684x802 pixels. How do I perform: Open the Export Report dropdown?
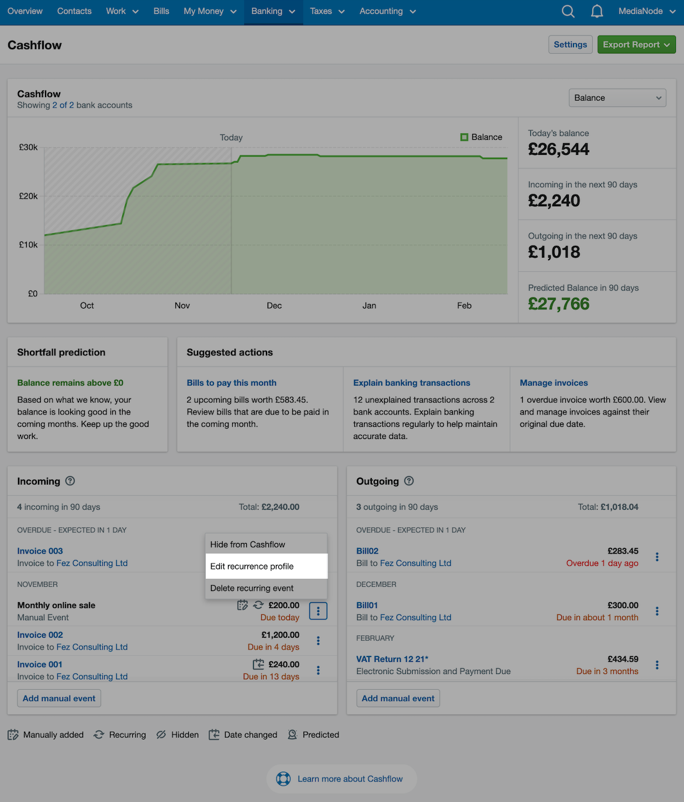[x=636, y=44]
